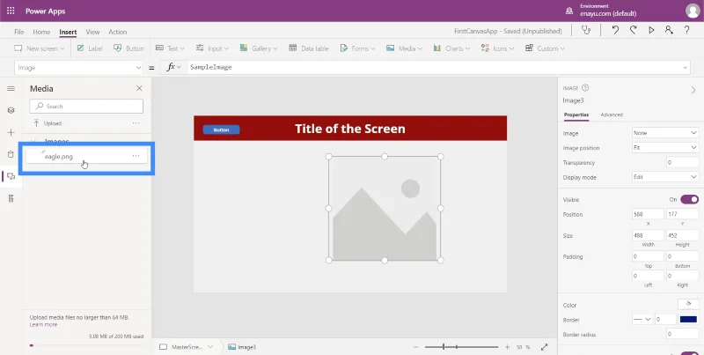
Task: Expand the formula bar with chevron
Action: (x=686, y=68)
